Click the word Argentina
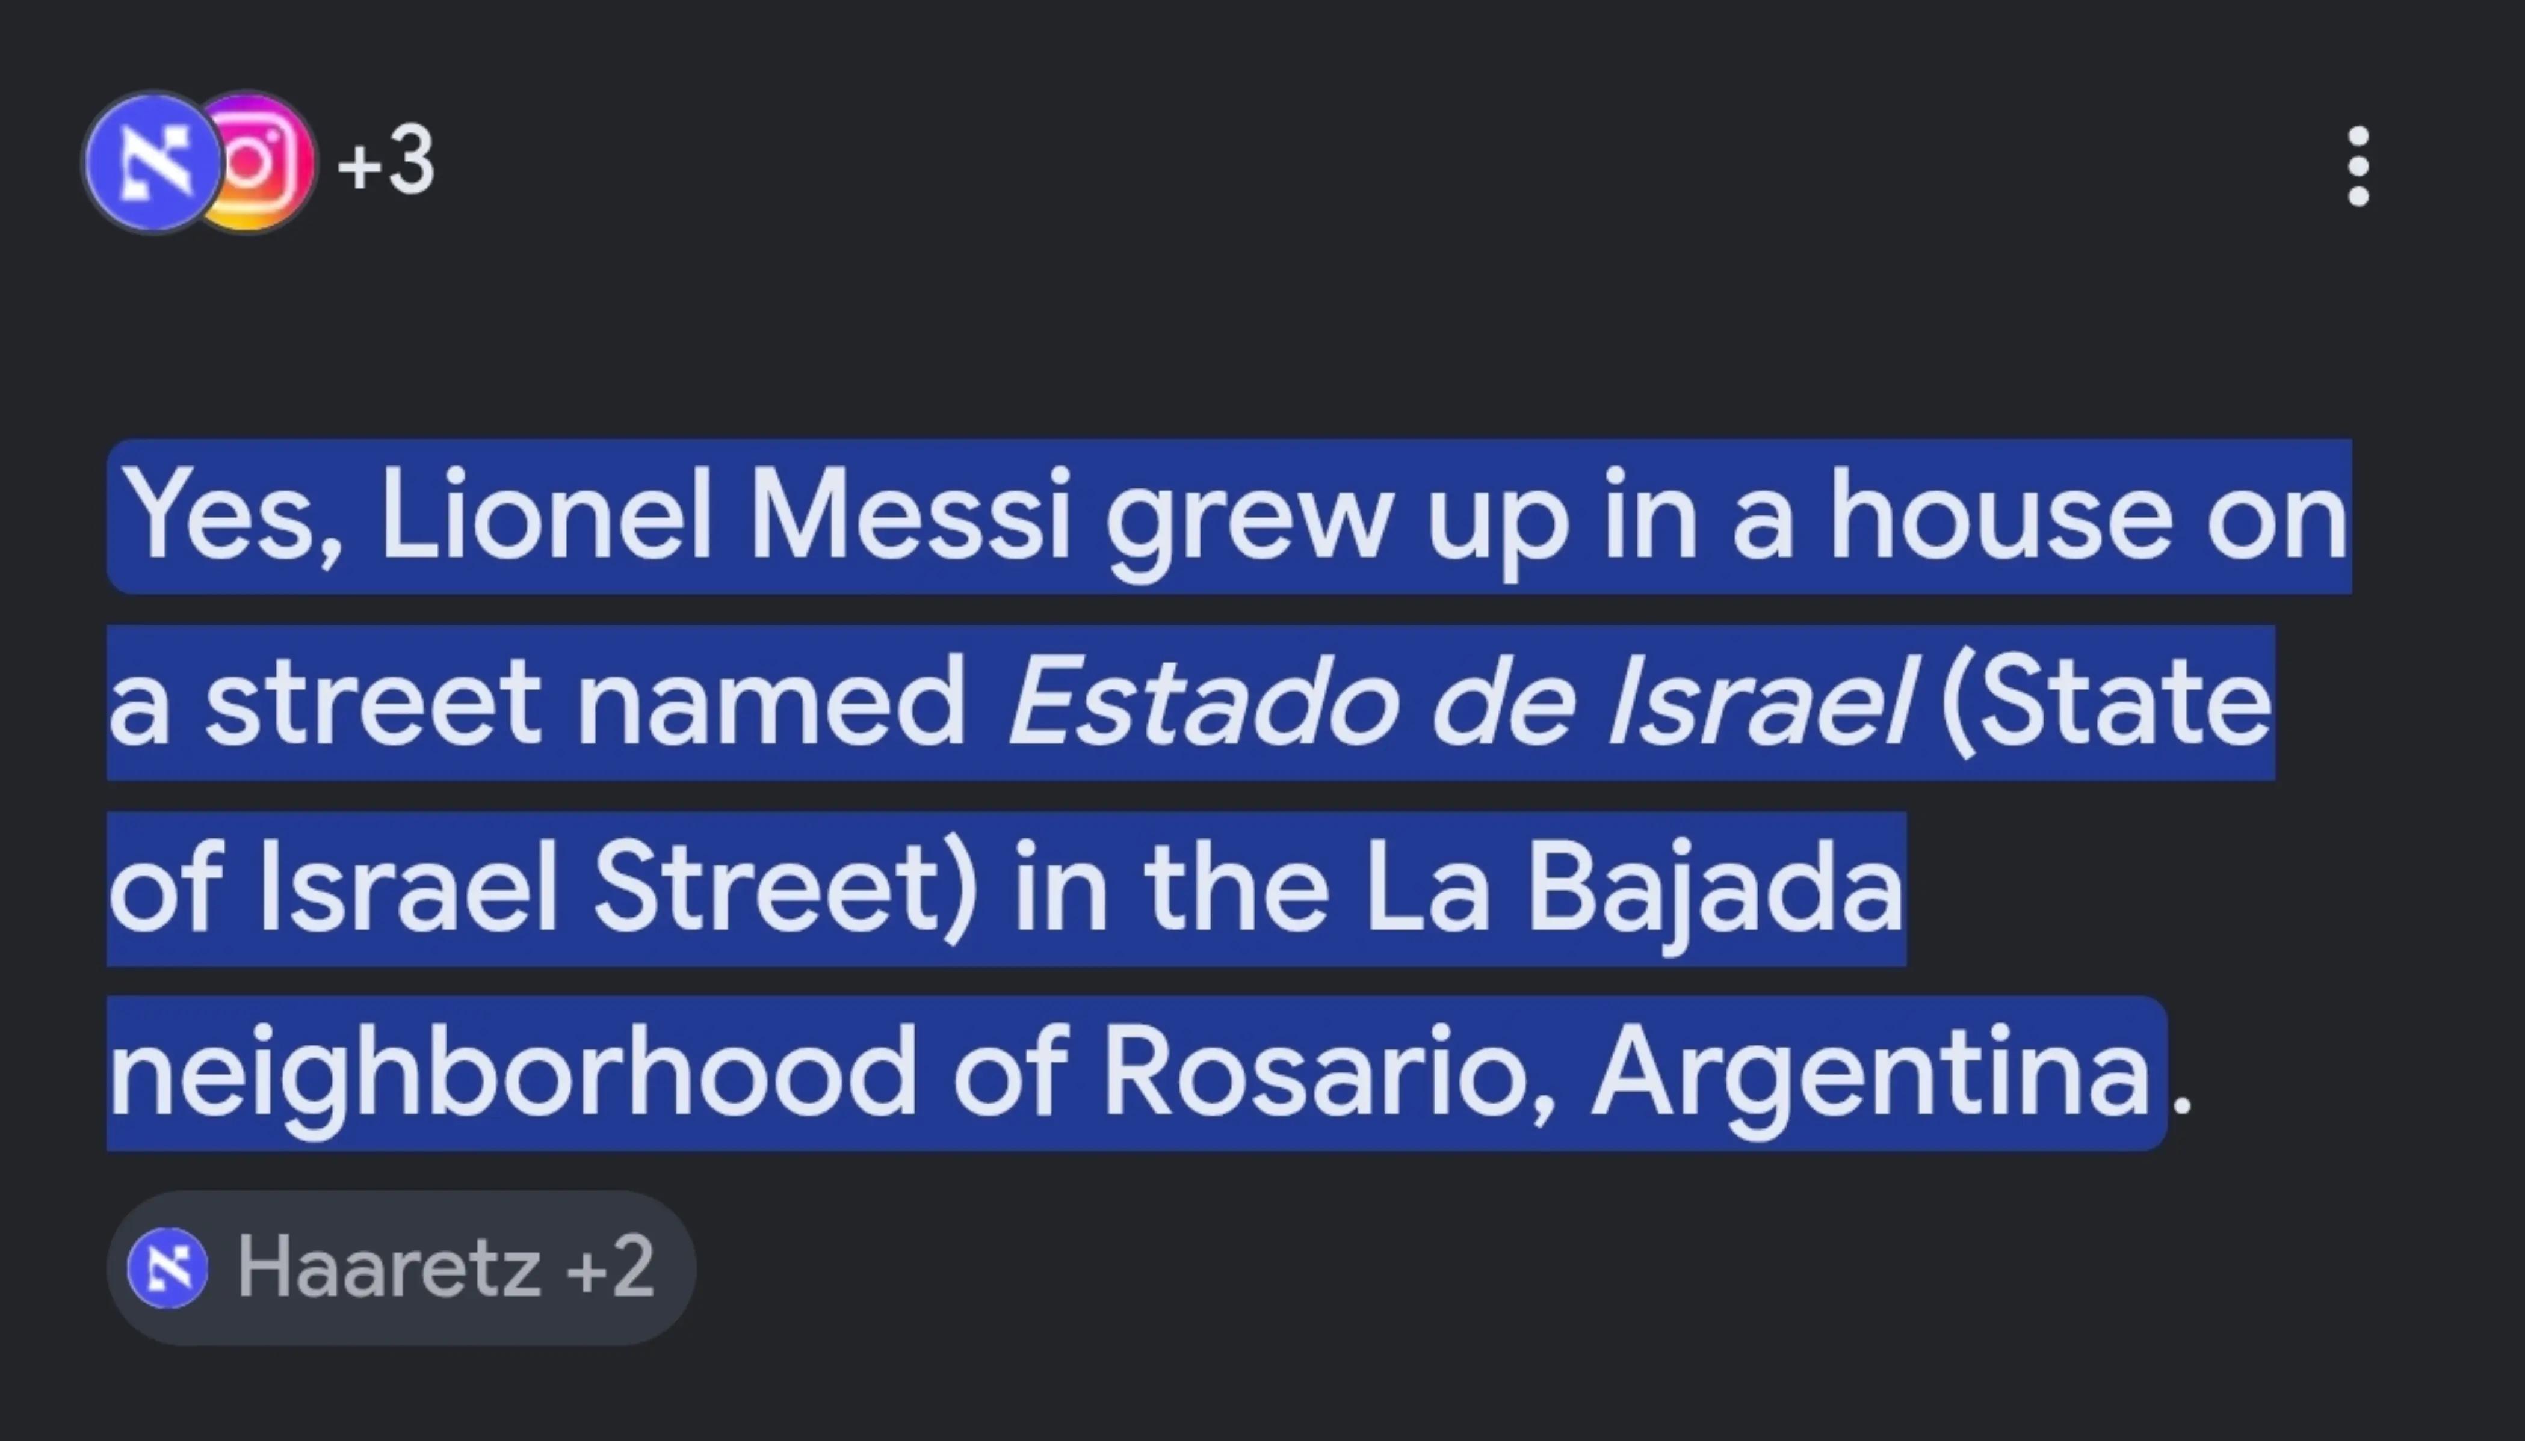Screen dimensions: 2525x1441 pyautogui.click(x=1871, y=1075)
